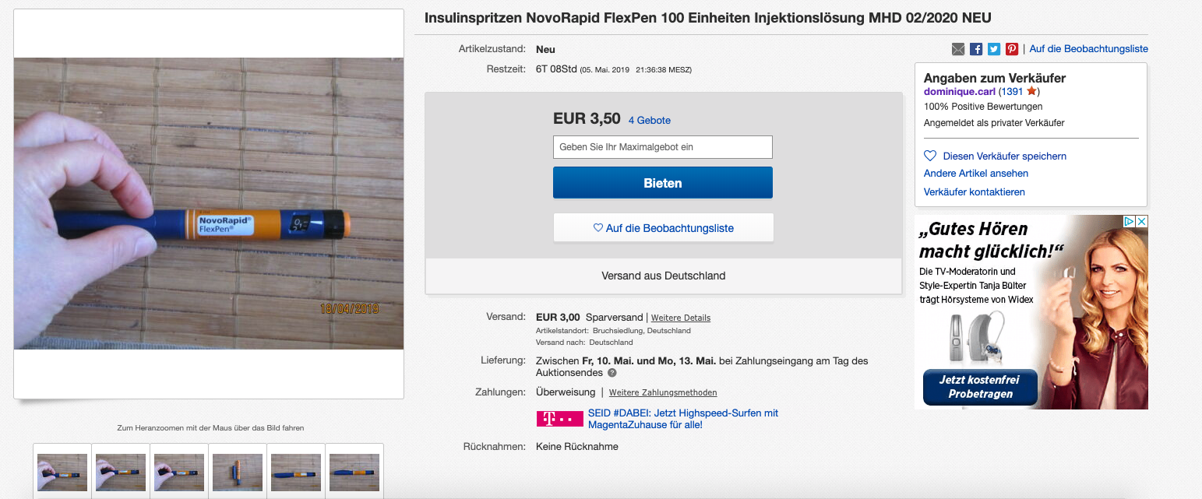Open seller profile dominique.carl

click(960, 92)
